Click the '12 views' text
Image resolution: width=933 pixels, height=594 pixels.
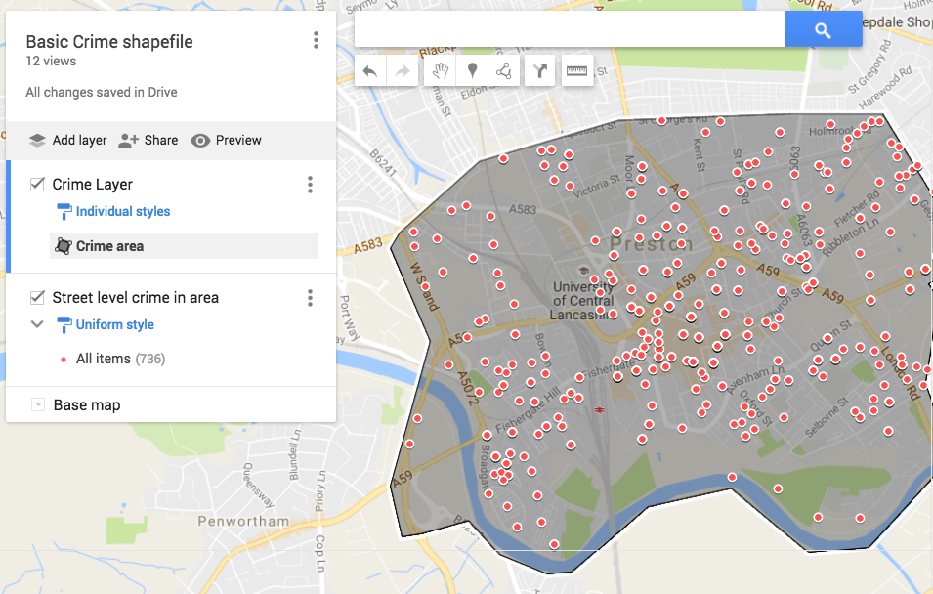(x=51, y=61)
